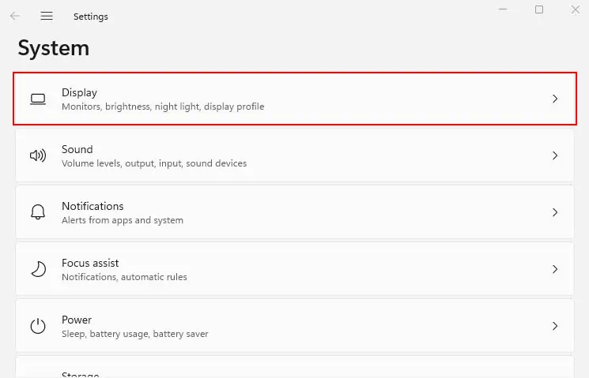Image resolution: width=589 pixels, height=378 pixels.
Task: Click the Notifications bell icon
Action: (x=38, y=213)
